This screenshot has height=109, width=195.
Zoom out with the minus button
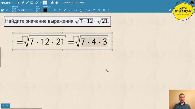3,106
